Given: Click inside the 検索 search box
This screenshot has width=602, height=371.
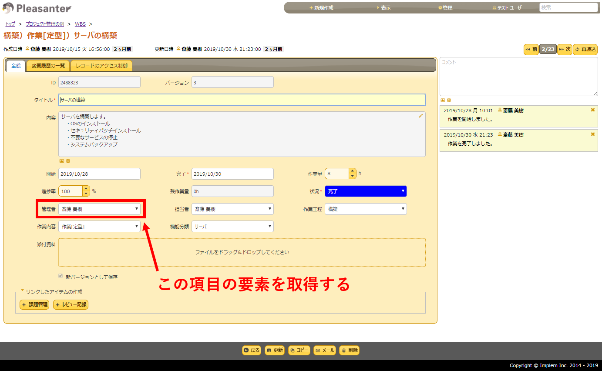Looking at the screenshot, I should point(568,7).
